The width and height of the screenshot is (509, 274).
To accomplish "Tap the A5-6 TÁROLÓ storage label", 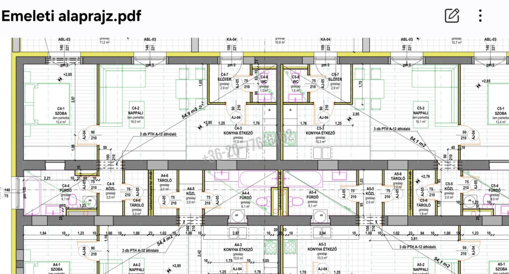I will click(396, 178).
